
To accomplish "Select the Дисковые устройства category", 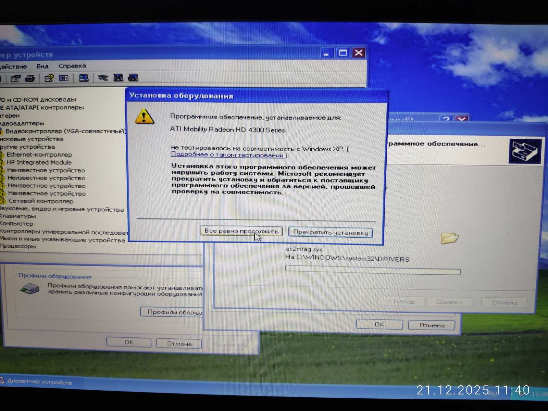I will tap(32, 139).
